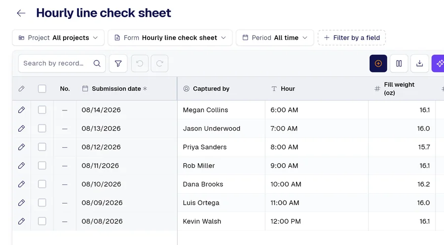The height and width of the screenshot is (245, 444).
Task: Edit the 08/09/2026 record with pencil icon
Action: pyautogui.click(x=22, y=203)
